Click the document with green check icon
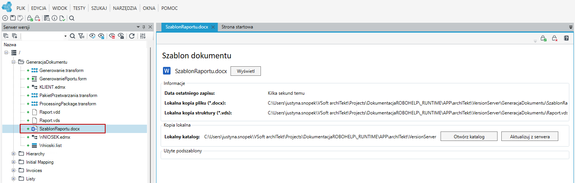The image size is (575, 183). pos(62,18)
